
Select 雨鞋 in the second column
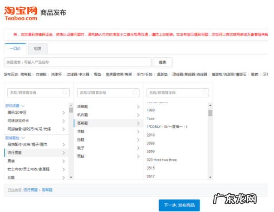coord(108,156)
